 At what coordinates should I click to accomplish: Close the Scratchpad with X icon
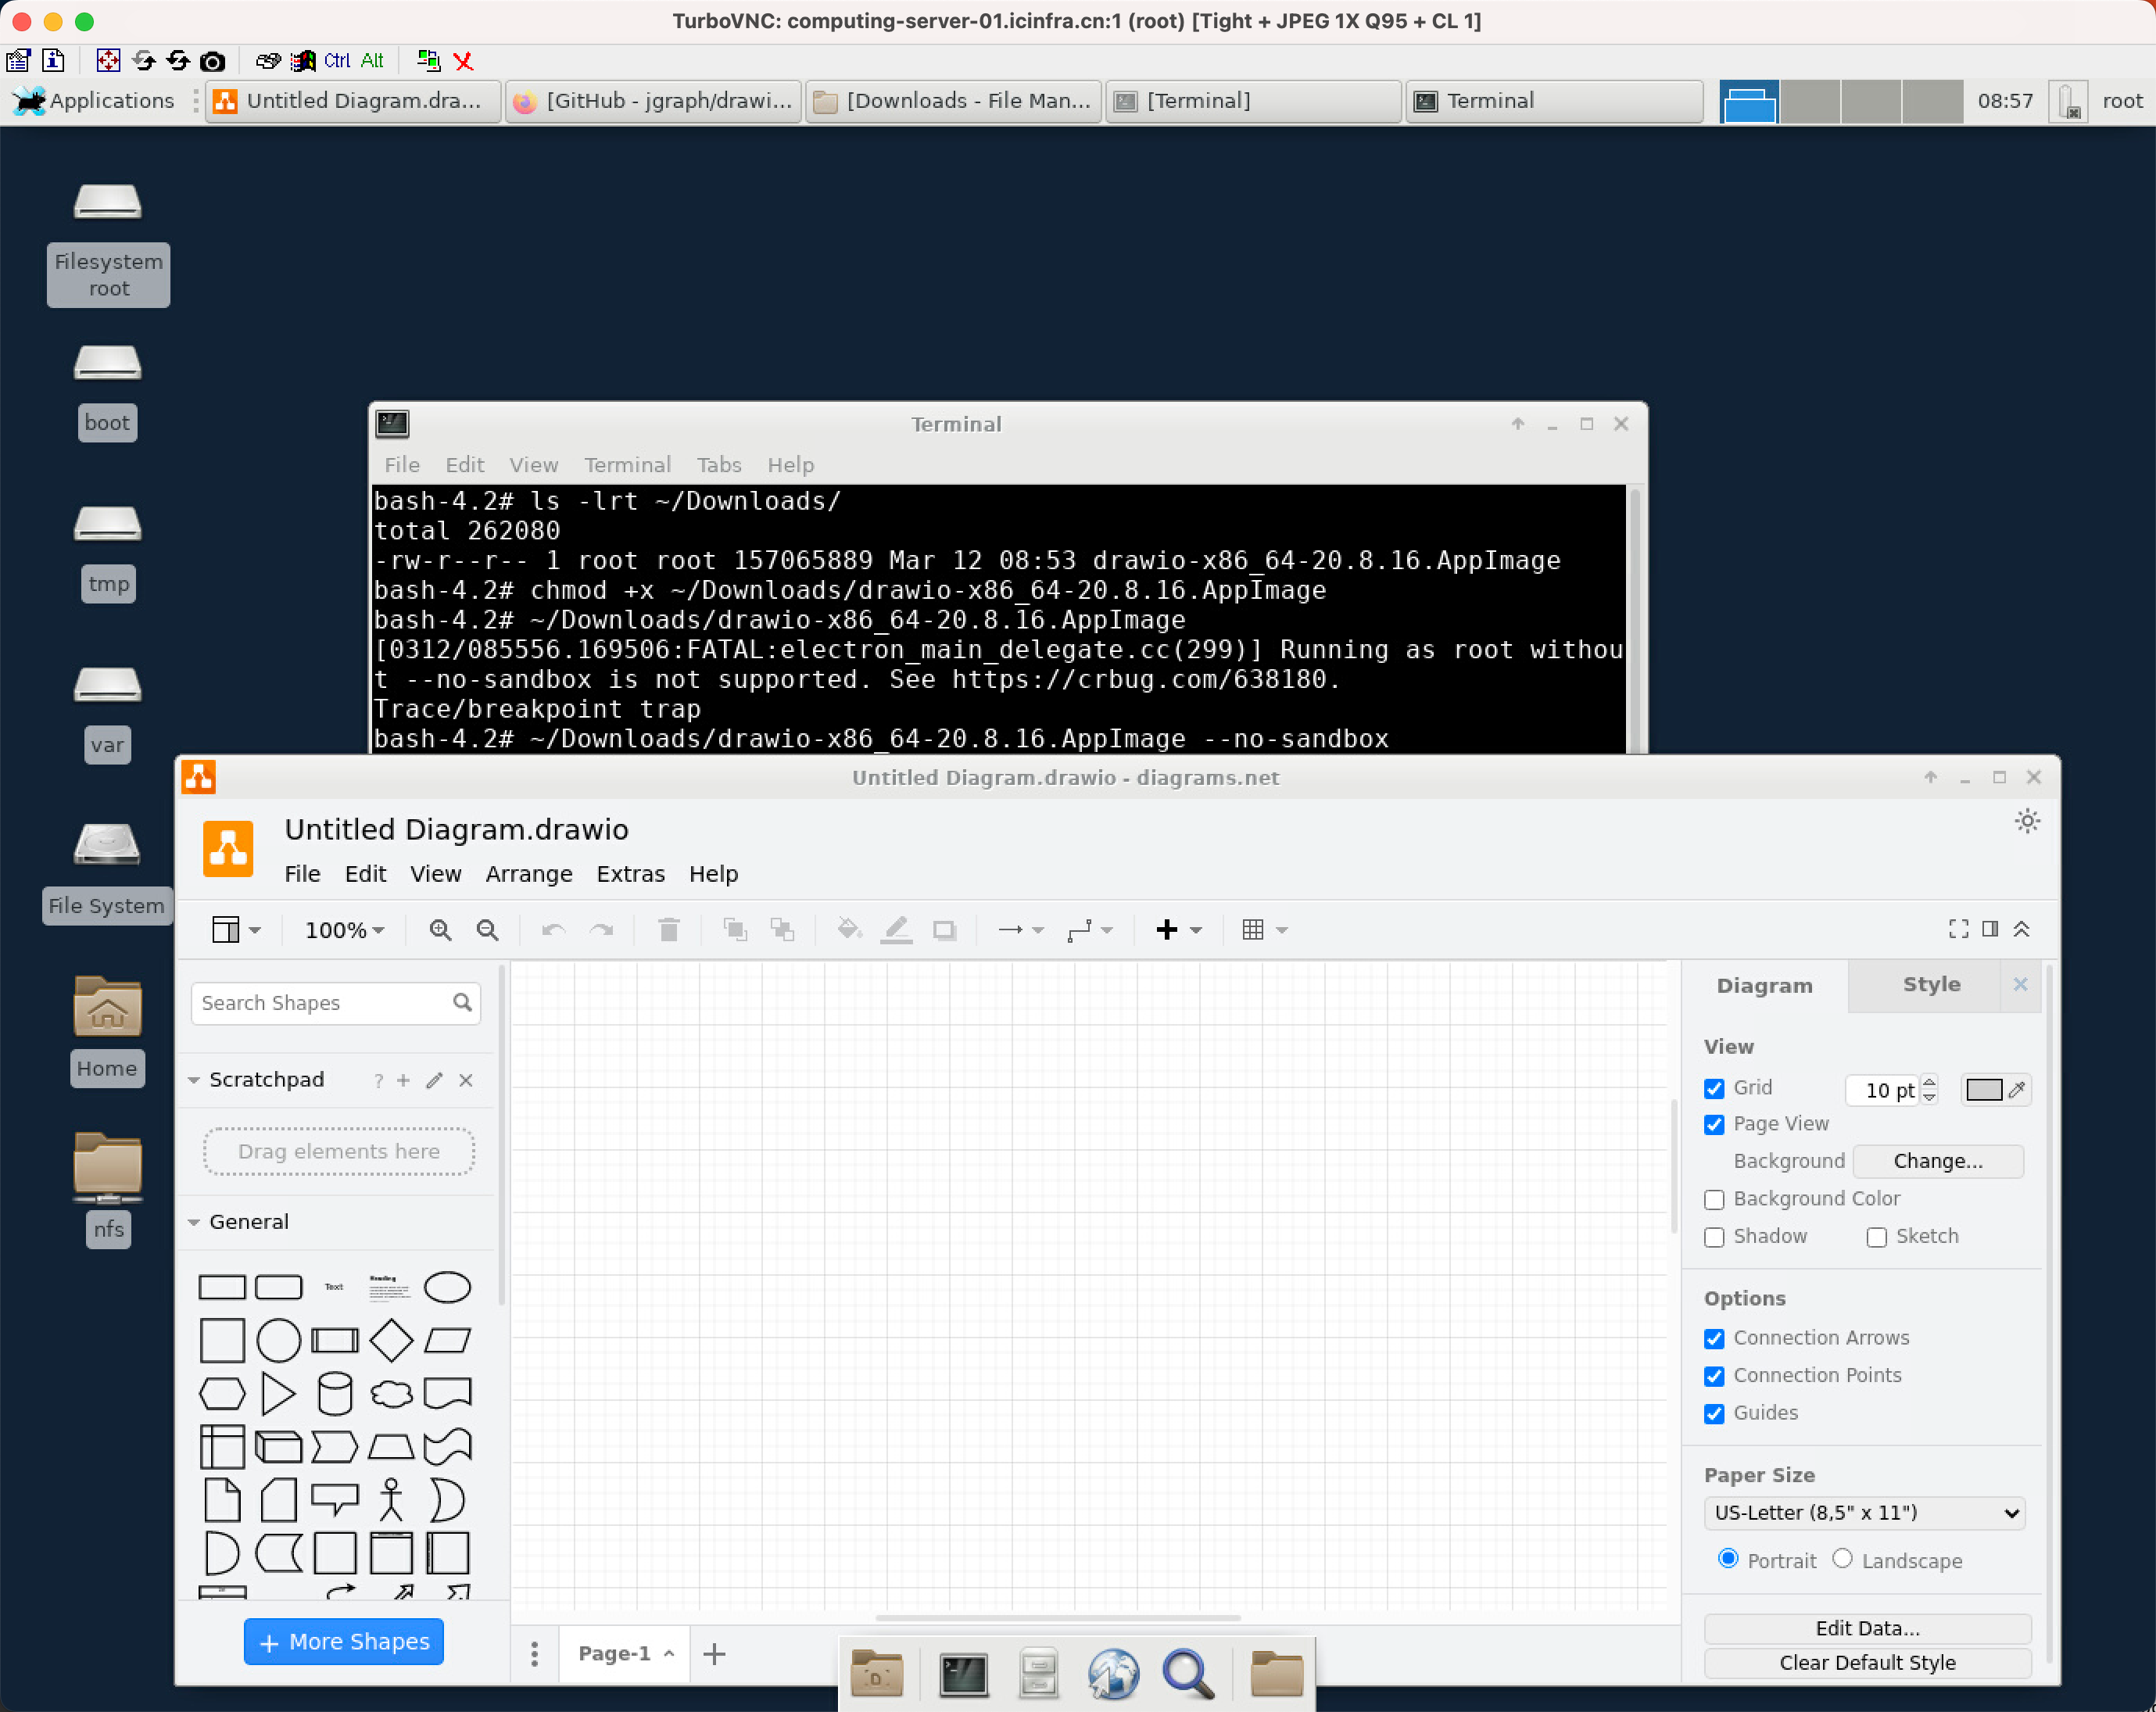pyautogui.click(x=466, y=1080)
